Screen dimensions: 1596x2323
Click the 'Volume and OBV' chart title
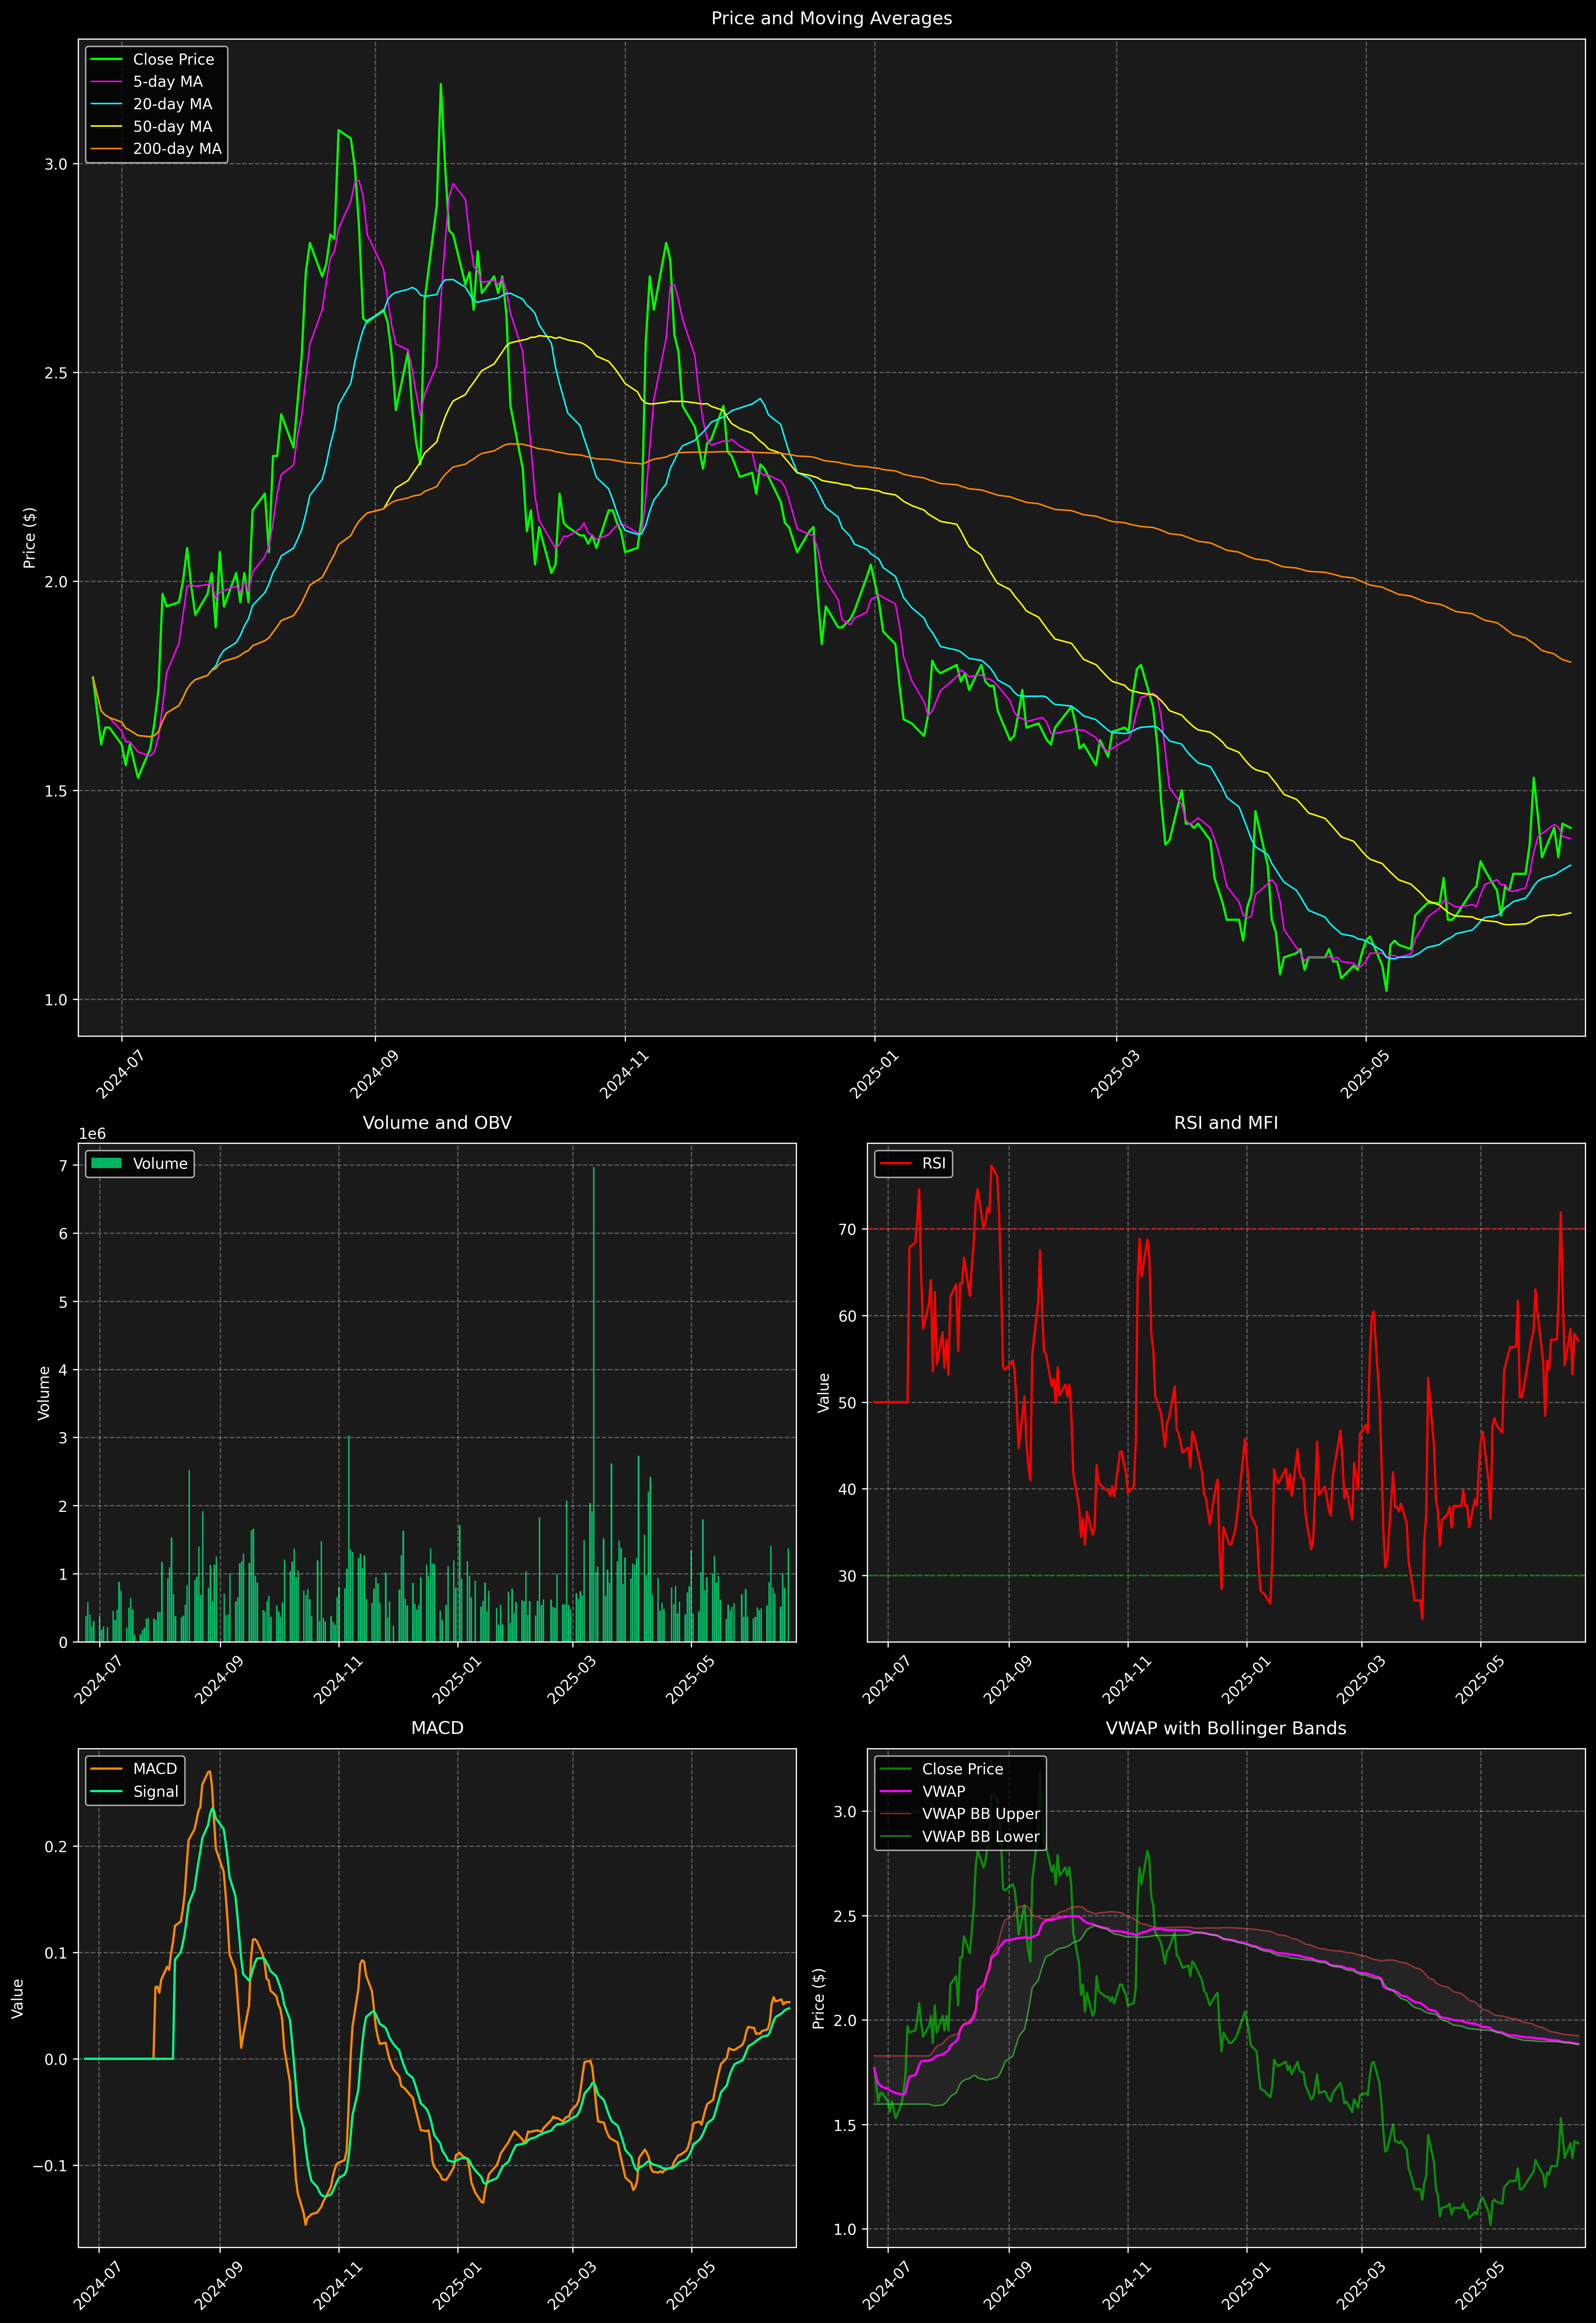437,1122
